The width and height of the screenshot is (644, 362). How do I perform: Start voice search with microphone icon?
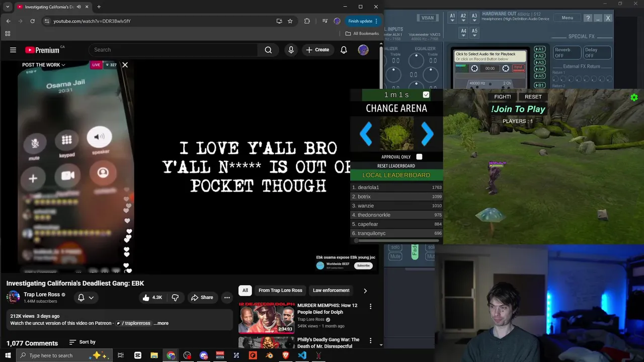tap(291, 50)
